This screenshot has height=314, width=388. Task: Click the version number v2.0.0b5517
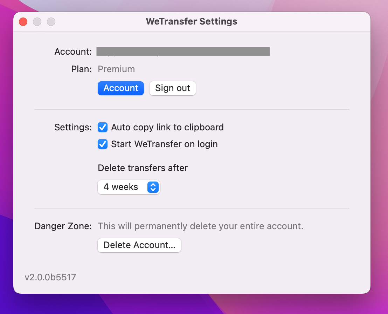[50, 277]
